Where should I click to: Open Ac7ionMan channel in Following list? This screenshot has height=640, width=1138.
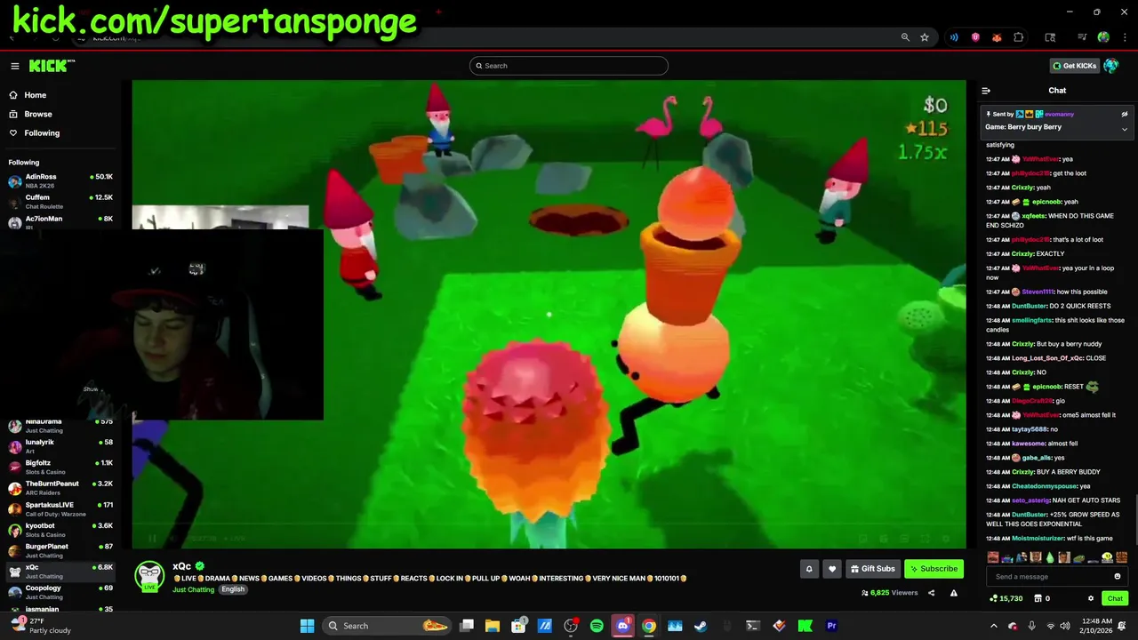pyautogui.click(x=60, y=222)
